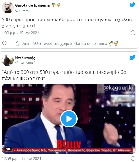Open the info icon beside 12:59 μ.μ. timestamp
The image size is (139, 162).
point(133,158)
